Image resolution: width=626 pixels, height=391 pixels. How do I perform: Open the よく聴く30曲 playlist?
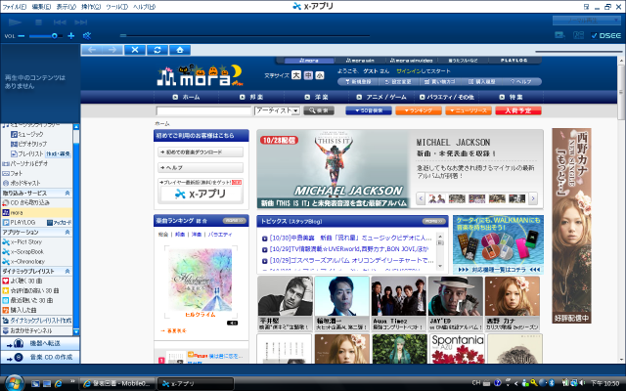pyautogui.click(x=22, y=281)
